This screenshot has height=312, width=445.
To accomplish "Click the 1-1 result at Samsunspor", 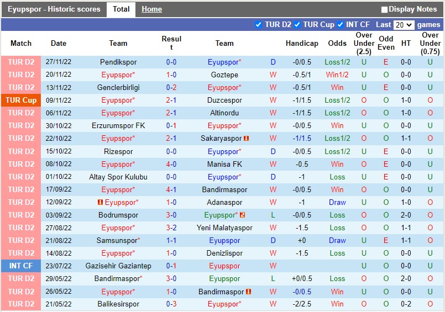I will (171, 240).
